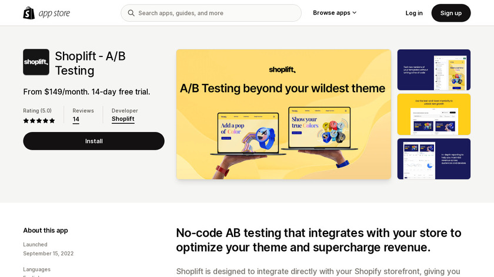Click the Shopify bag logo icon
This screenshot has width=494, height=277.
click(x=29, y=13)
